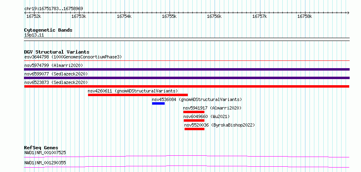Select esv3644798 1000GenomesConsortiumPhase3 label
The height and width of the screenshot is (172, 361).
click(73, 57)
